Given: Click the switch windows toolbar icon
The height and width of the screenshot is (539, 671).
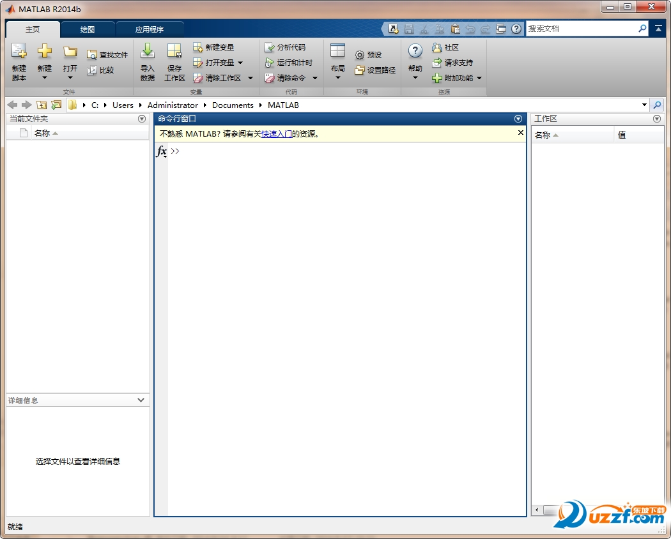Looking at the screenshot, I should coord(501,29).
